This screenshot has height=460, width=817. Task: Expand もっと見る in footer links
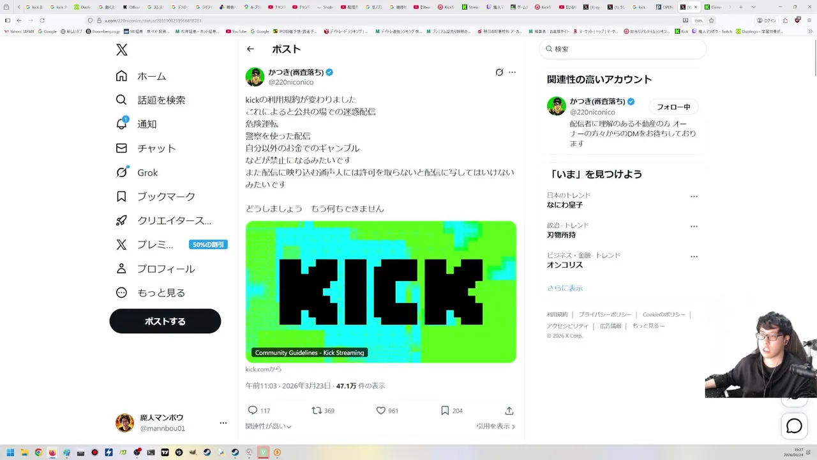click(x=648, y=326)
